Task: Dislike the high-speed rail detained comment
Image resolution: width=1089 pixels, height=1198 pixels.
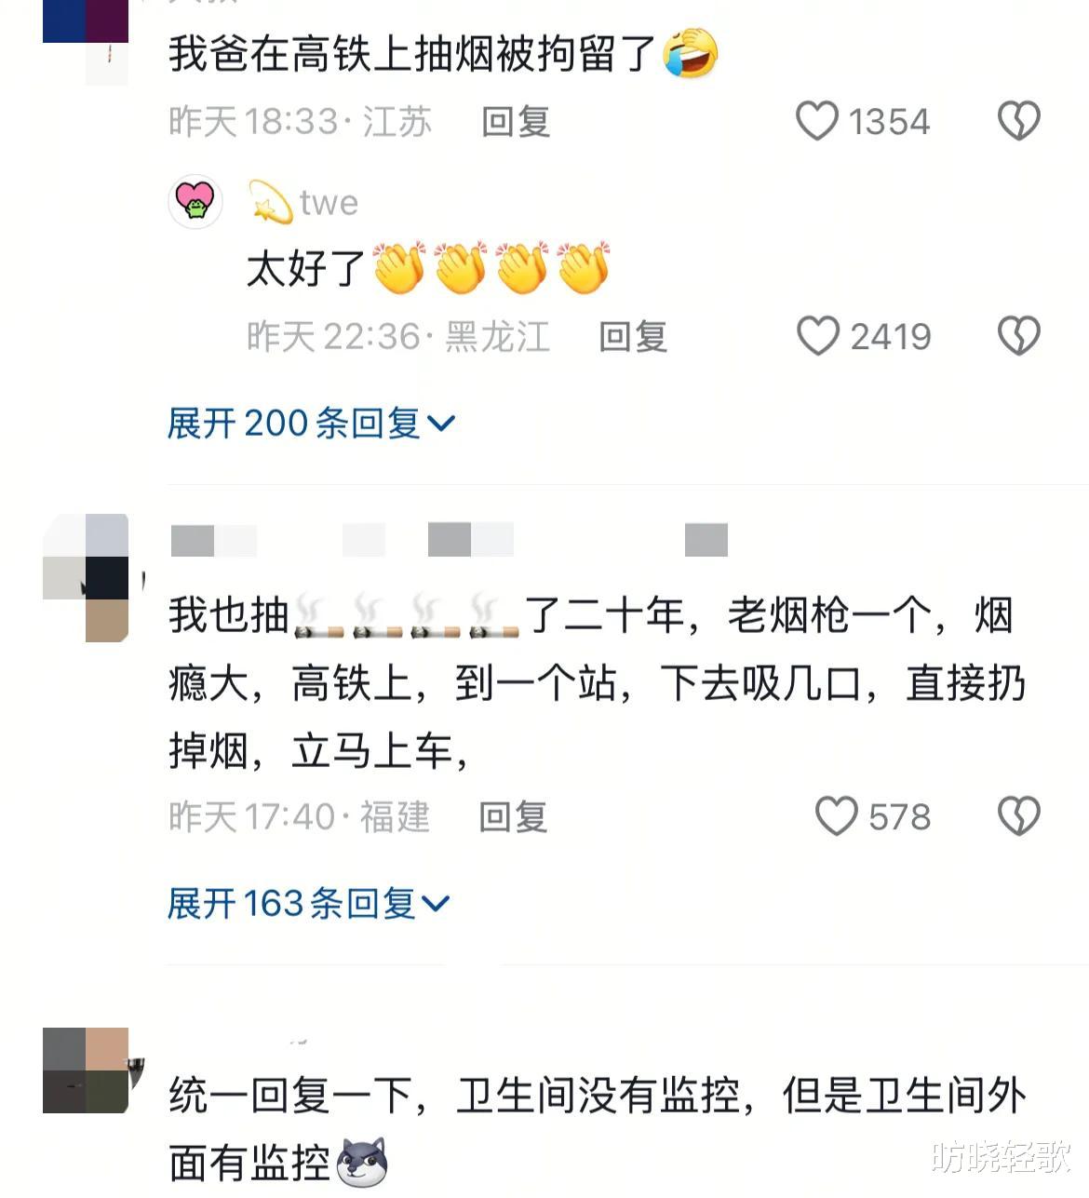Action: click(x=1018, y=121)
